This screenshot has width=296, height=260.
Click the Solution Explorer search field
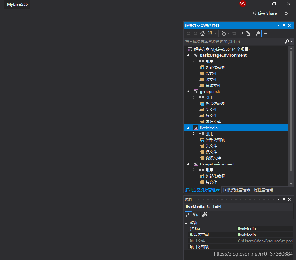click(x=234, y=42)
